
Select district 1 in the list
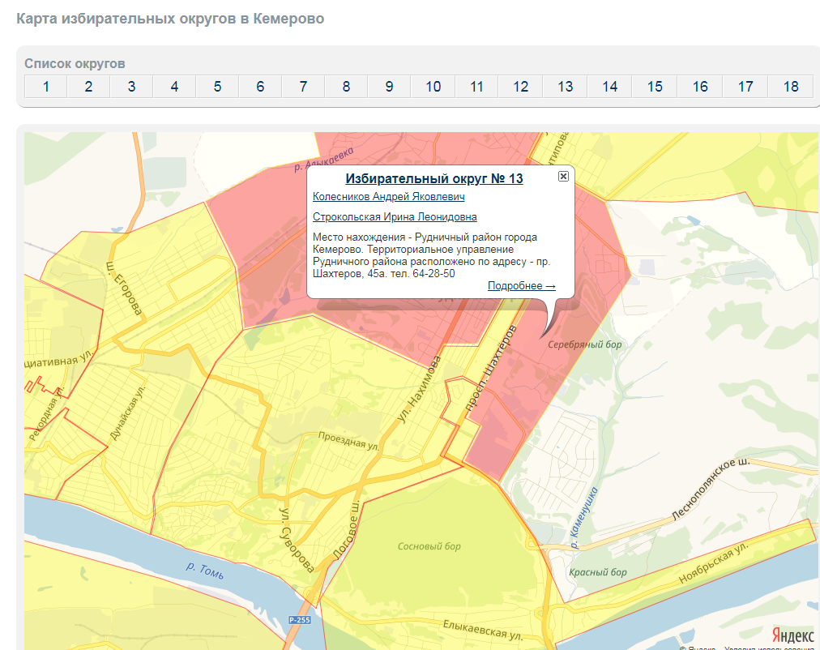46,87
